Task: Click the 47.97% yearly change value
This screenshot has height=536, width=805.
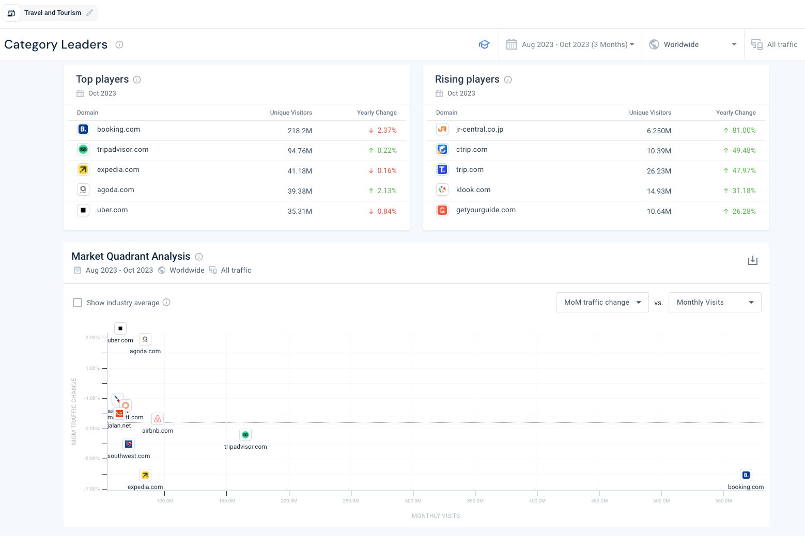Action: [x=744, y=171]
